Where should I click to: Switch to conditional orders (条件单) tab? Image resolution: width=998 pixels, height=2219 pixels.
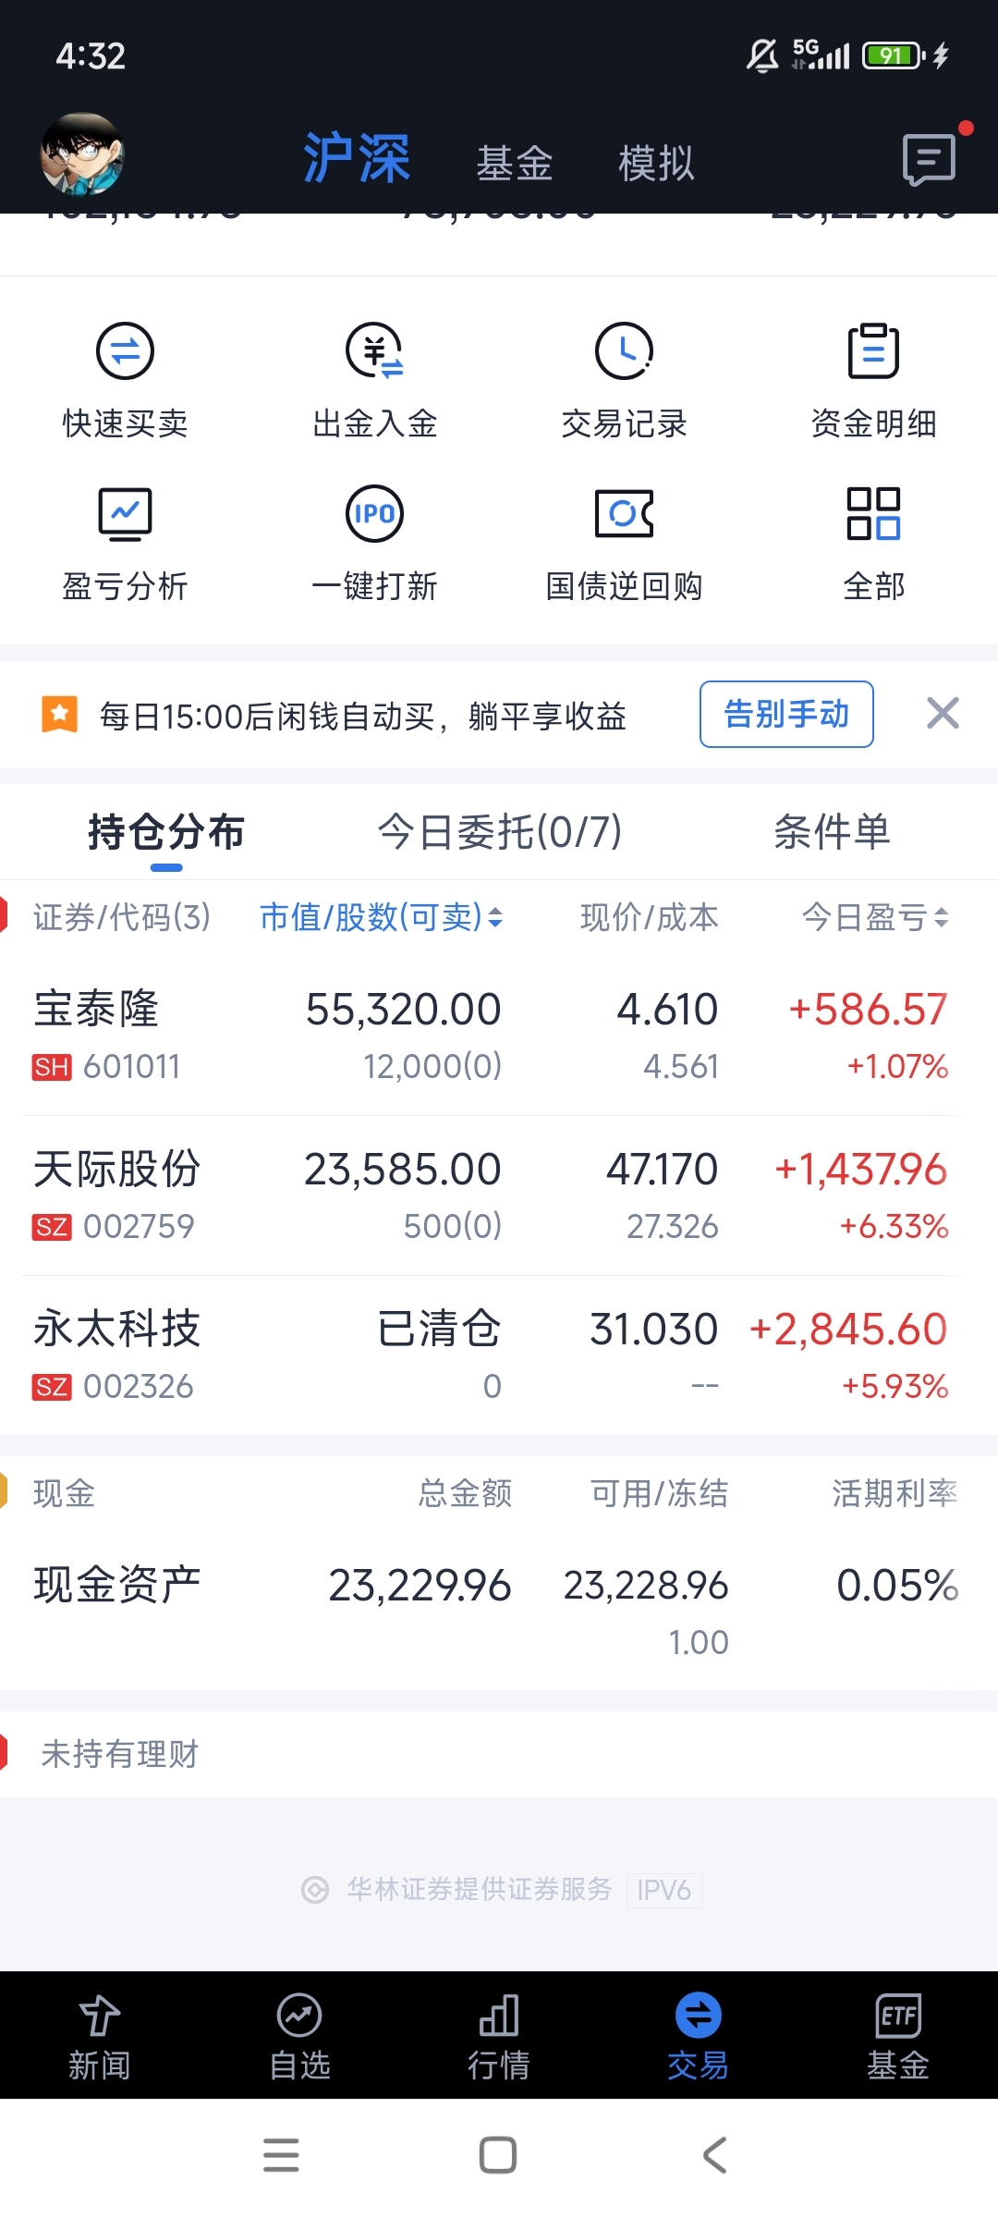pyautogui.click(x=832, y=832)
